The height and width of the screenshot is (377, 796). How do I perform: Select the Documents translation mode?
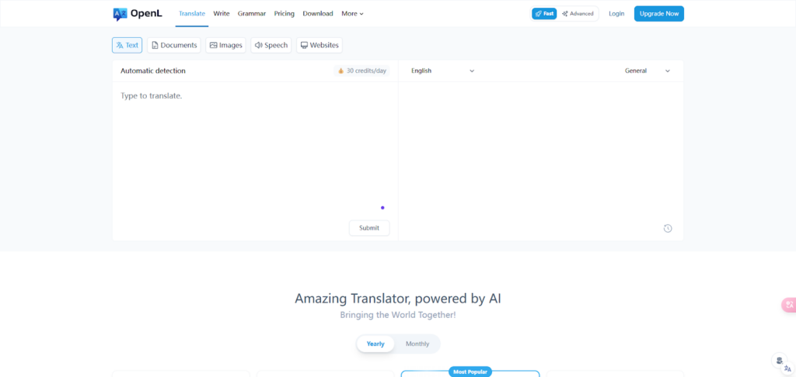[174, 46]
